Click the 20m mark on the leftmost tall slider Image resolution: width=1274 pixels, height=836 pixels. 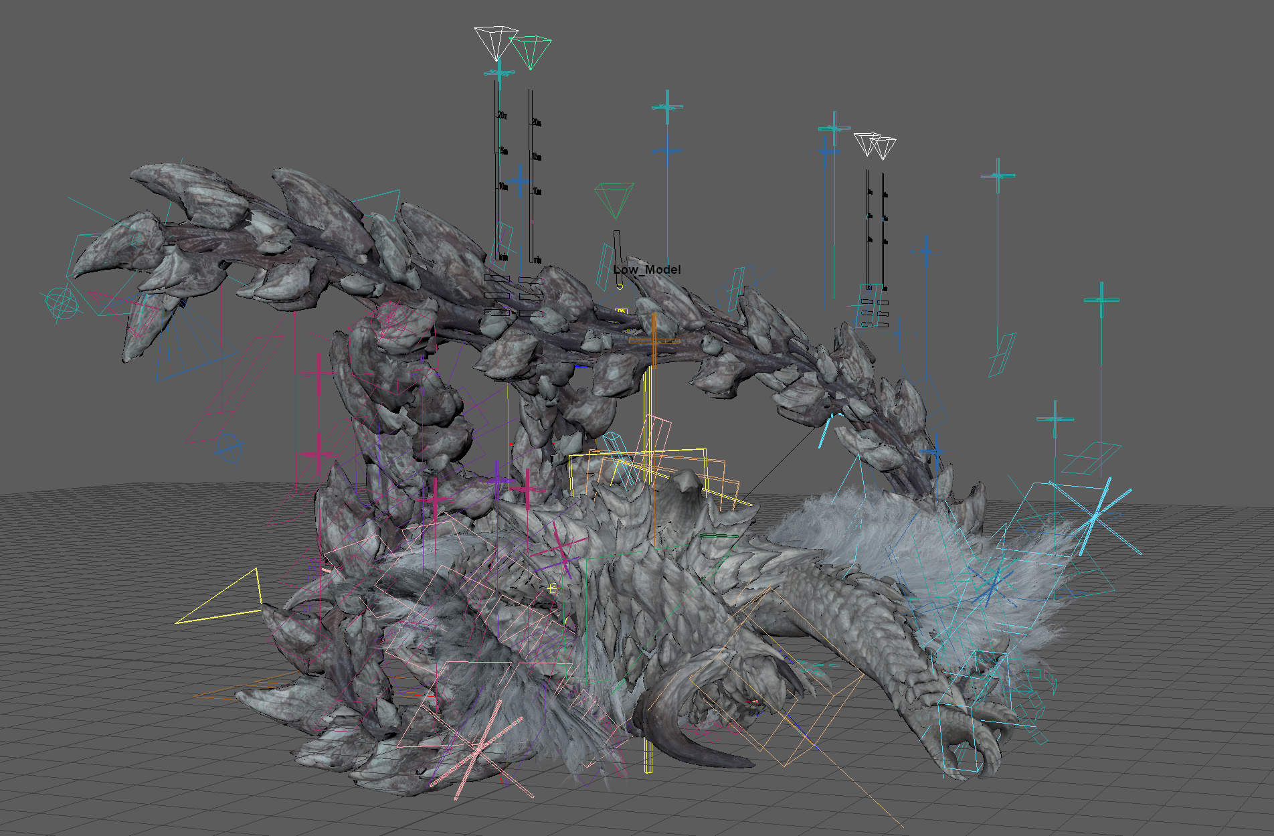(x=501, y=116)
